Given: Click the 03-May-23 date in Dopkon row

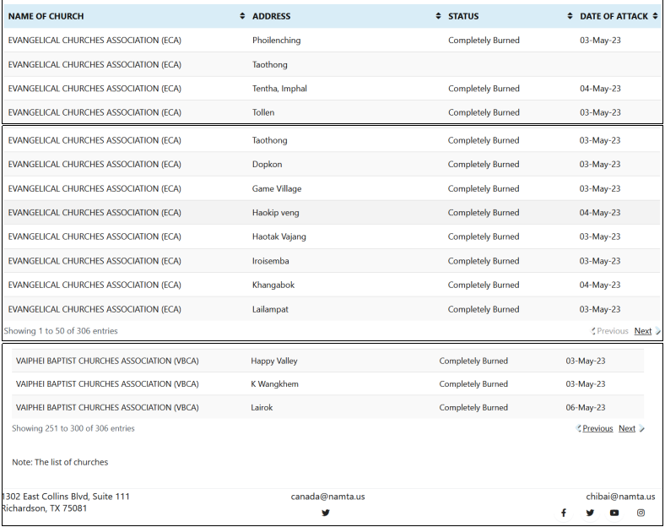Looking at the screenshot, I should (x=600, y=164).
